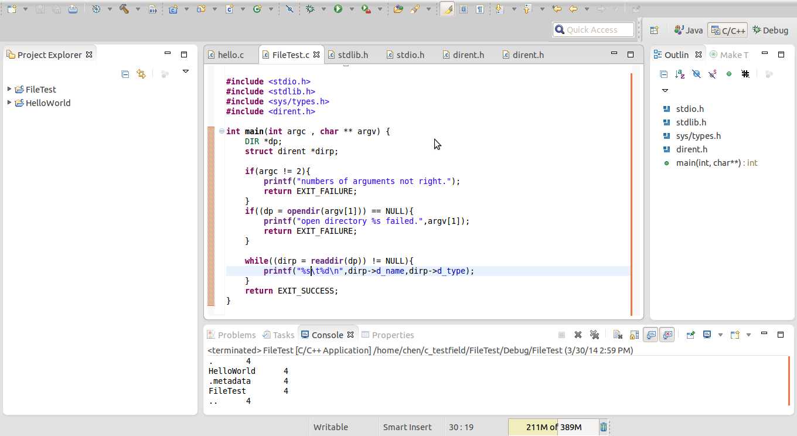Viewport: 797px width, 436px height.
Task: Toggle show console on standard error change
Action: [667, 335]
